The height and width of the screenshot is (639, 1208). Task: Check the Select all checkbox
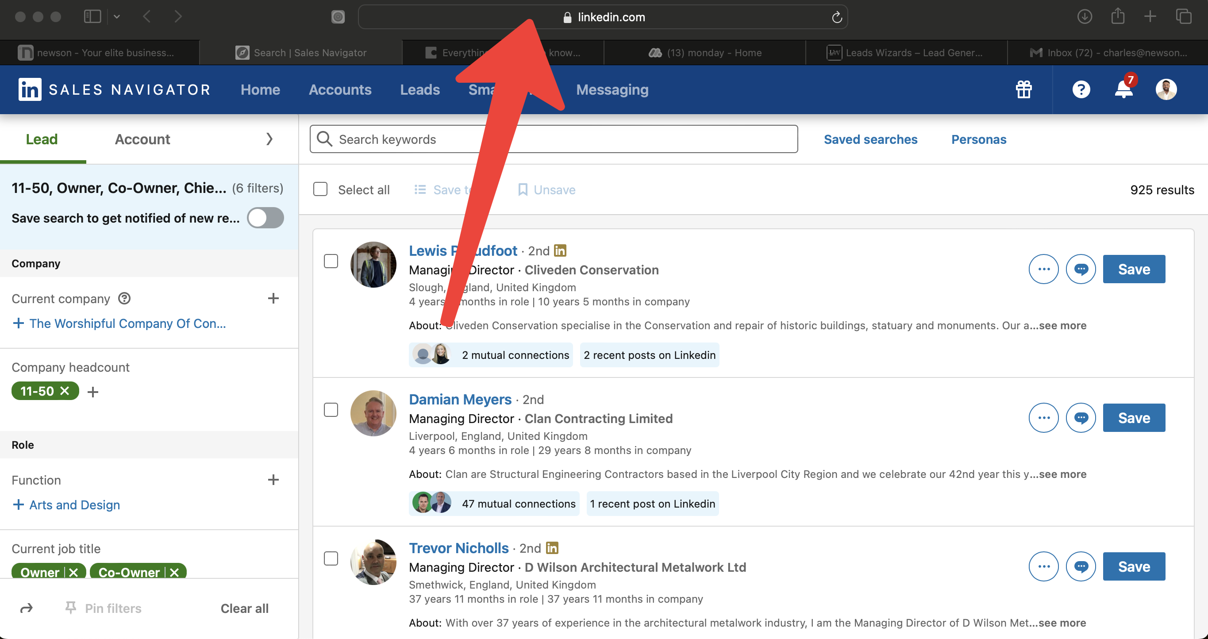320,189
